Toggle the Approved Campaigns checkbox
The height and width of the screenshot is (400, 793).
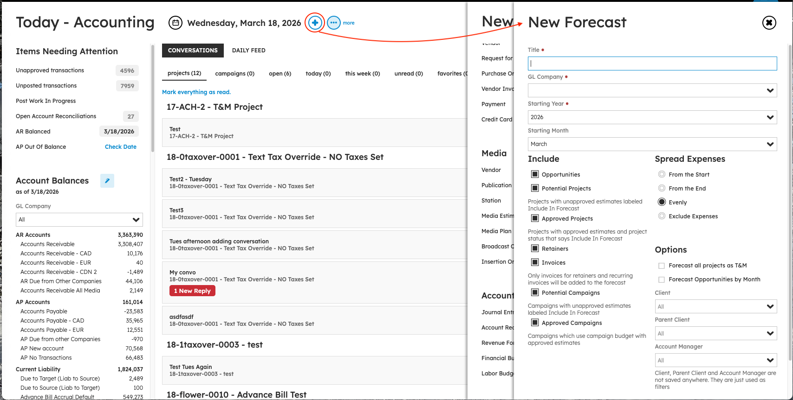(x=535, y=323)
